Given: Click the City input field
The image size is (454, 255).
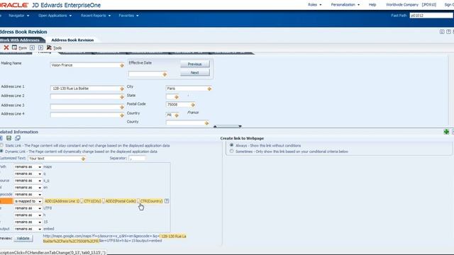Looking at the screenshot, I should (187, 89).
